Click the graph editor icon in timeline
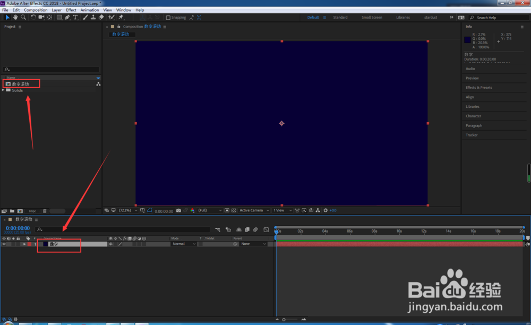Image resolution: width=531 pixels, height=325 pixels. point(266,229)
